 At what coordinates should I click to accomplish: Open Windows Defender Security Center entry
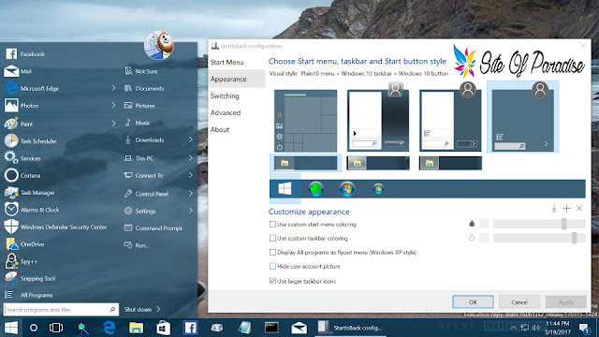point(56,227)
